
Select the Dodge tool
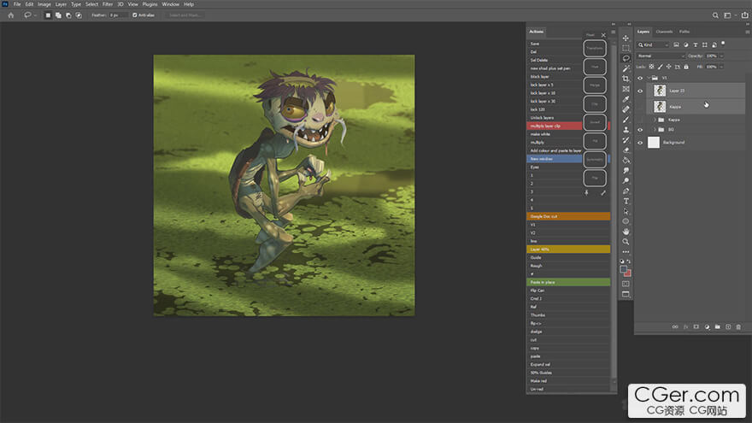[x=626, y=181]
